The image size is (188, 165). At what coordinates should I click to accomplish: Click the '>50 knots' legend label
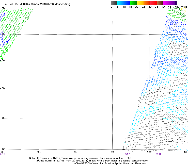181,7
